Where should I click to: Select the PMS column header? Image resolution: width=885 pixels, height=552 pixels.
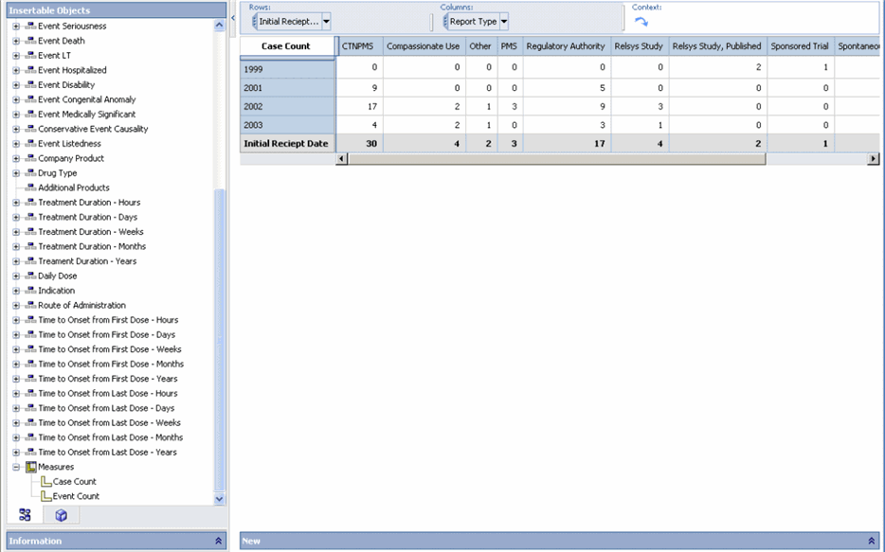tap(509, 46)
